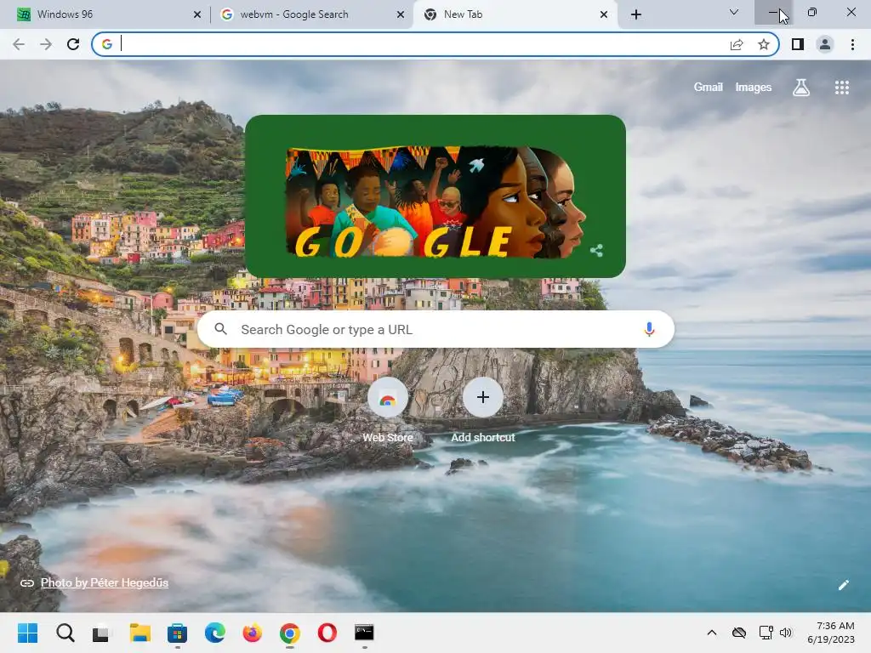
Task: Open Search Labs flask icon
Action: coord(800,88)
